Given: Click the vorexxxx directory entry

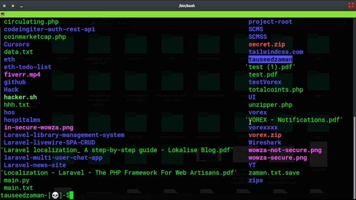Looking at the screenshot, I should pos(263,127).
